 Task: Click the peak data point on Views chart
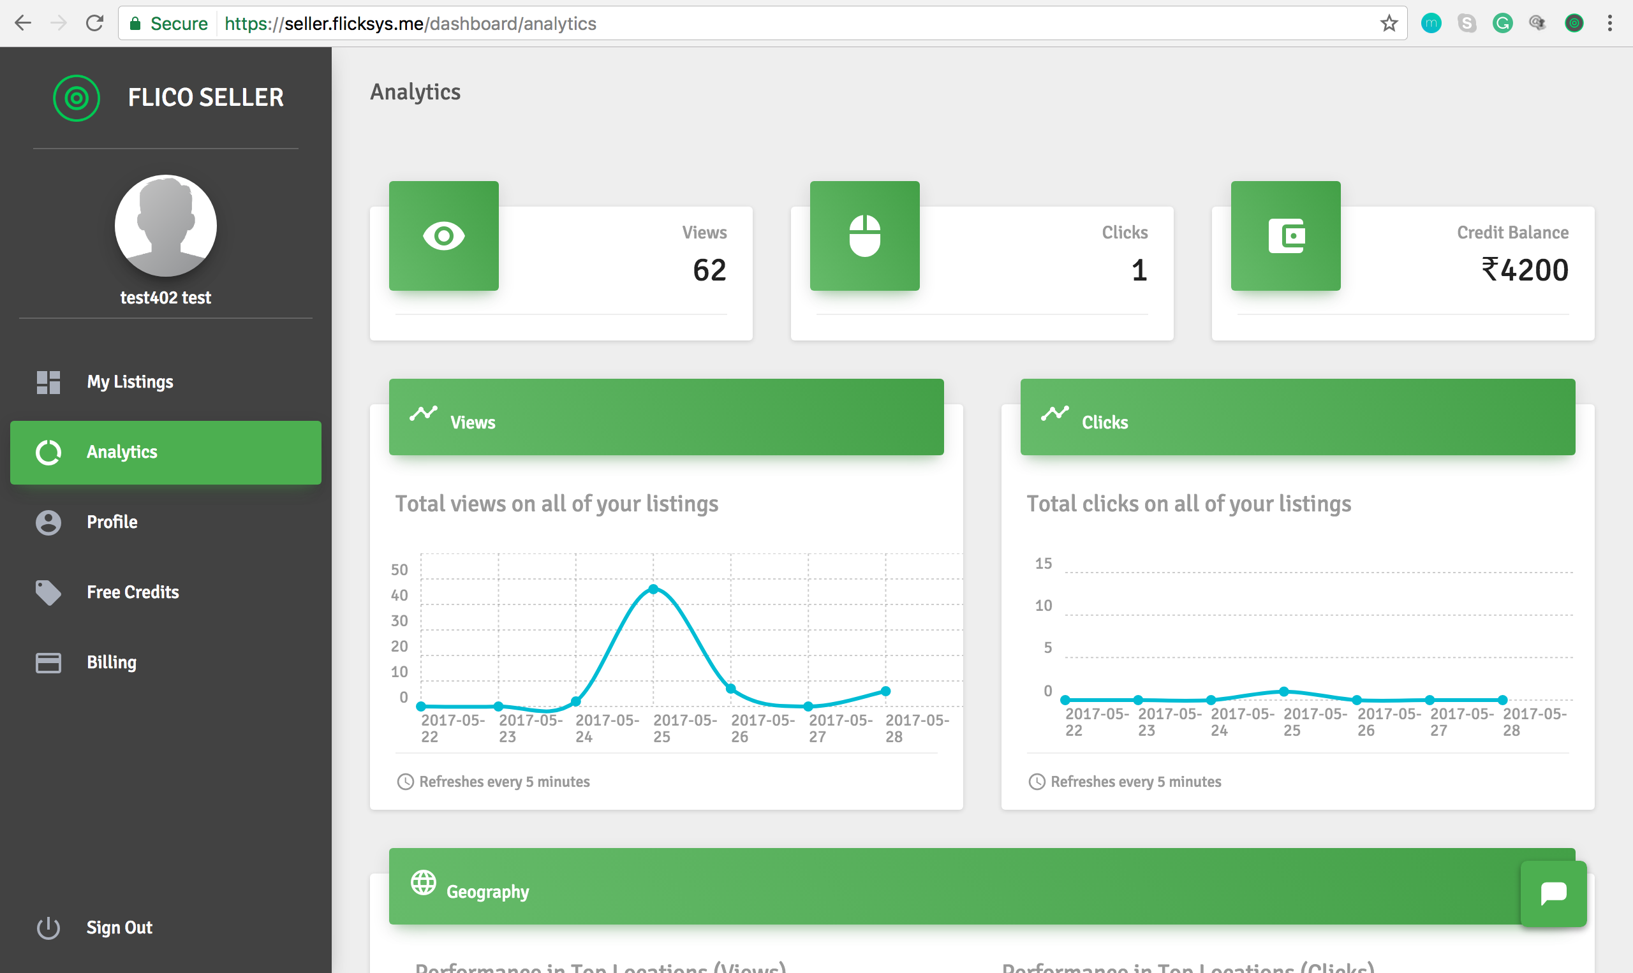[653, 589]
